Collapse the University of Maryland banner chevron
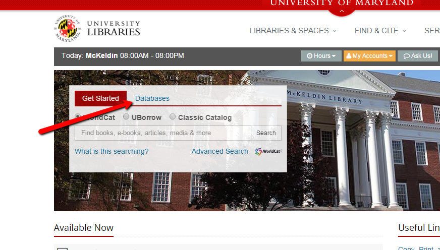 342,11
